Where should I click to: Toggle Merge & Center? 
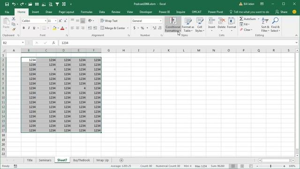point(112,28)
